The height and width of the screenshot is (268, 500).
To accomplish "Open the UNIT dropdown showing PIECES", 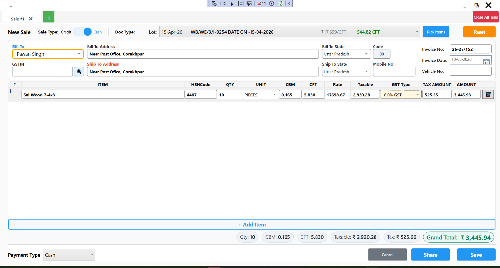I will (261, 95).
